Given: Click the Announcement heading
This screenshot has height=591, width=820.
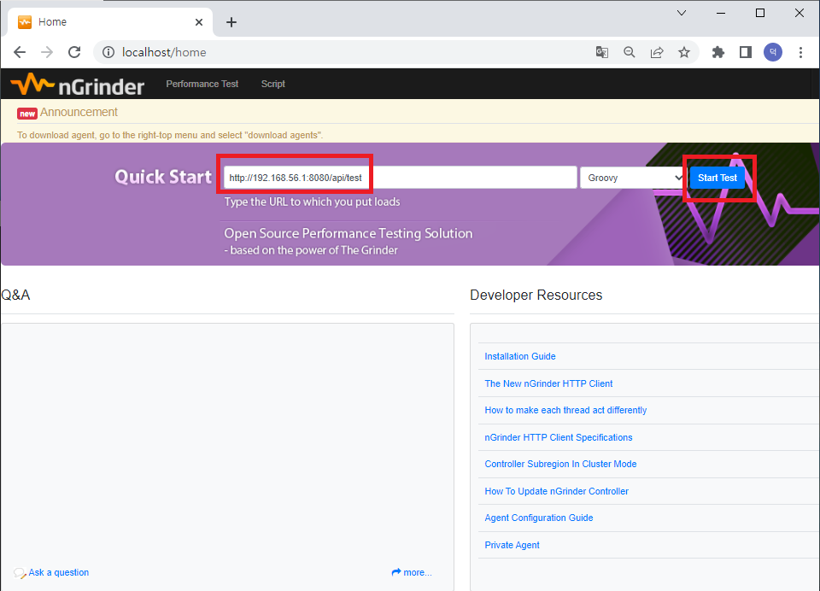Looking at the screenshot, I should click(79, 112).
